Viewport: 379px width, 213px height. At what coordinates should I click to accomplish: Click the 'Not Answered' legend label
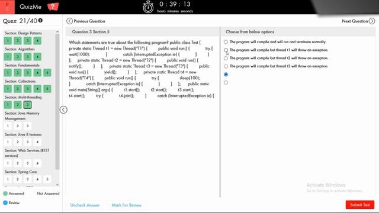point(48,193)
